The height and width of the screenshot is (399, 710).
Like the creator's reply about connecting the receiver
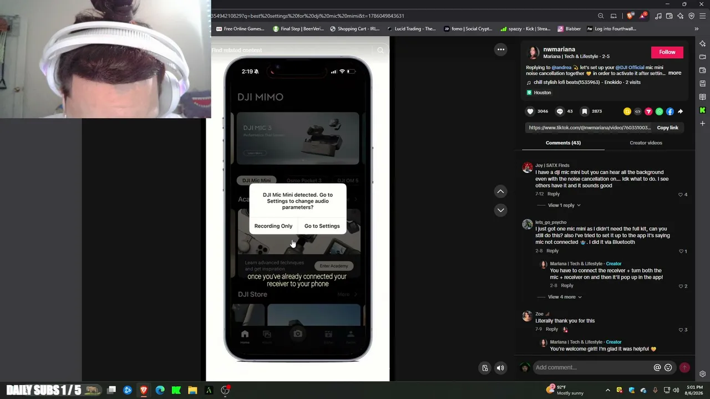[681, 286]
